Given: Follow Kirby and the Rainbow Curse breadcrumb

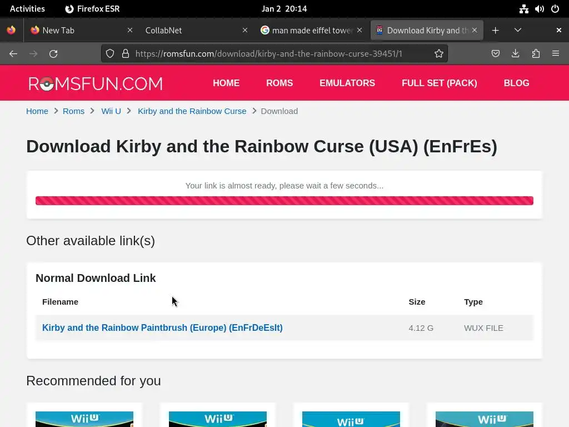Looking at the screenshot, I should (x=192, y=111).
